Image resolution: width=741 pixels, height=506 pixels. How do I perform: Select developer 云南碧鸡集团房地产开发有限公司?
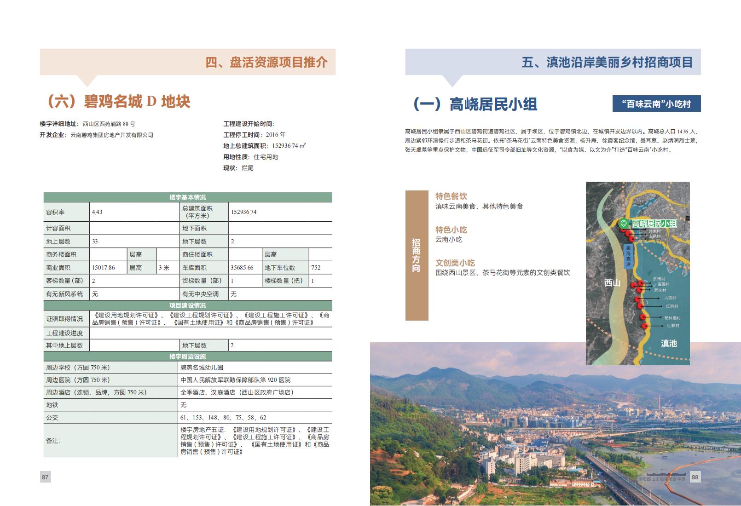(112, 135)
